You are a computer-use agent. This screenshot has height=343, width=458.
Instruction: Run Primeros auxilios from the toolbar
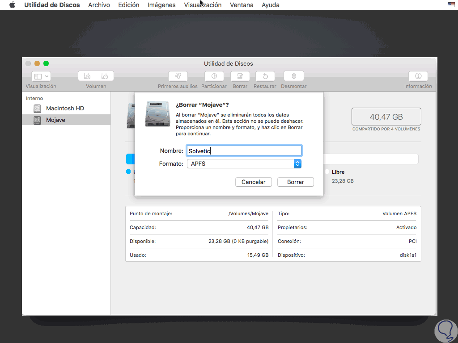point(178,76)
